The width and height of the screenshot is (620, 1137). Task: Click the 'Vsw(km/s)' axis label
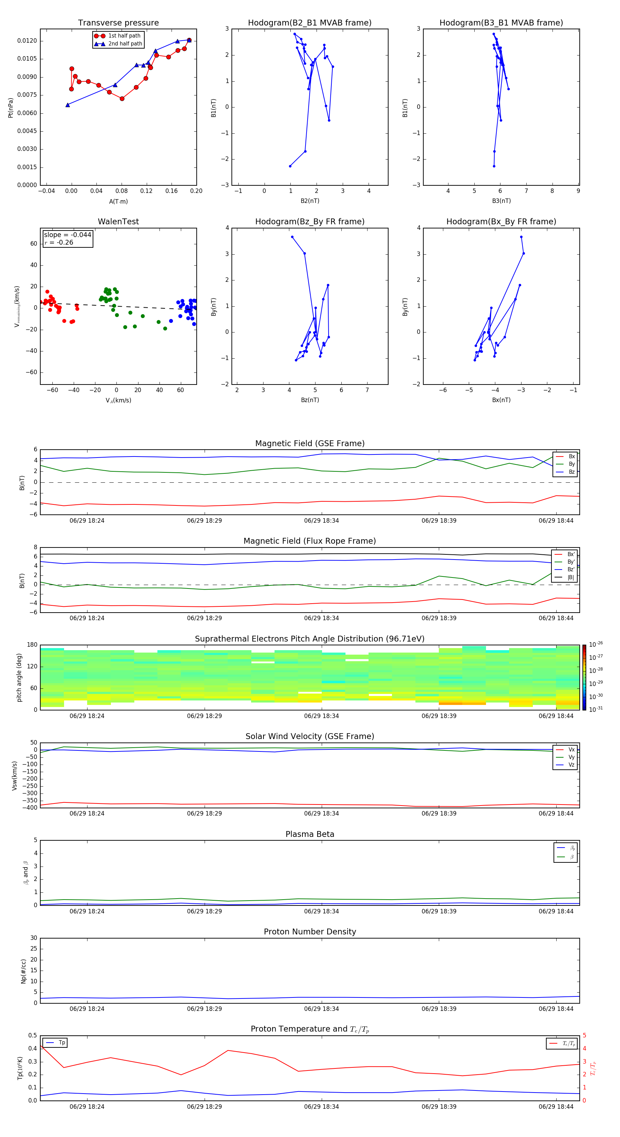pos(14,776)
